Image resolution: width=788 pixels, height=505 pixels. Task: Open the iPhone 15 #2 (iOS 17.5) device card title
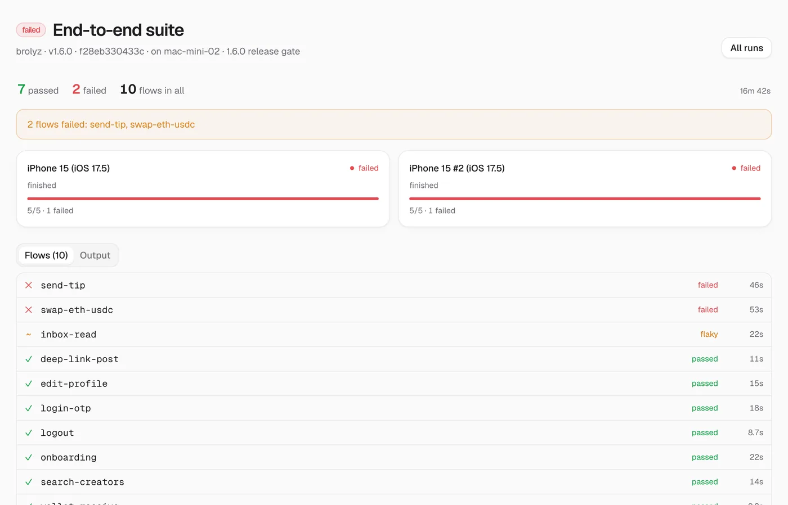457,168
